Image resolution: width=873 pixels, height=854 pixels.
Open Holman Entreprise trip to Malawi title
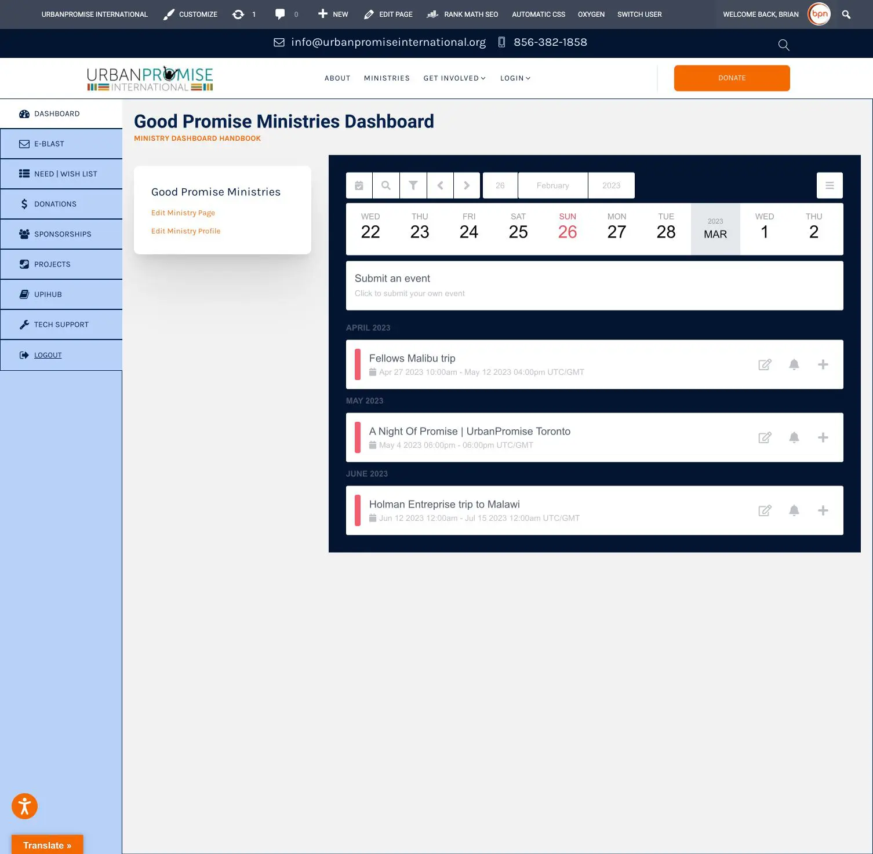click(445, 504)
